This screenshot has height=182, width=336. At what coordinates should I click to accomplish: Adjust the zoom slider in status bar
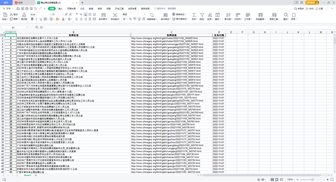click(312, 179)
